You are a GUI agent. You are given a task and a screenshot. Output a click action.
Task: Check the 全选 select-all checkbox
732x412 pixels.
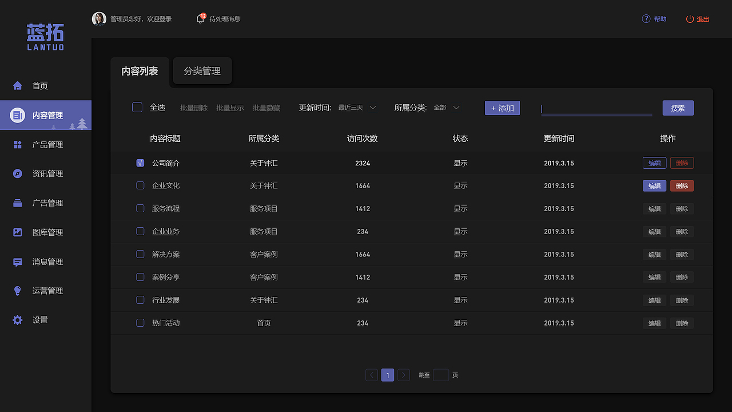137,107
